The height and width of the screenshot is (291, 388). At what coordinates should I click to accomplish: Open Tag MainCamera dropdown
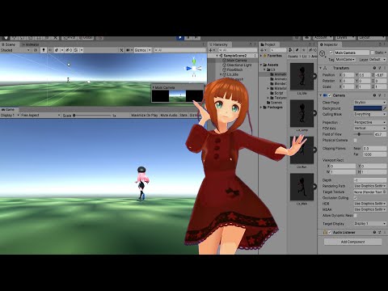(x=346, y=59)
